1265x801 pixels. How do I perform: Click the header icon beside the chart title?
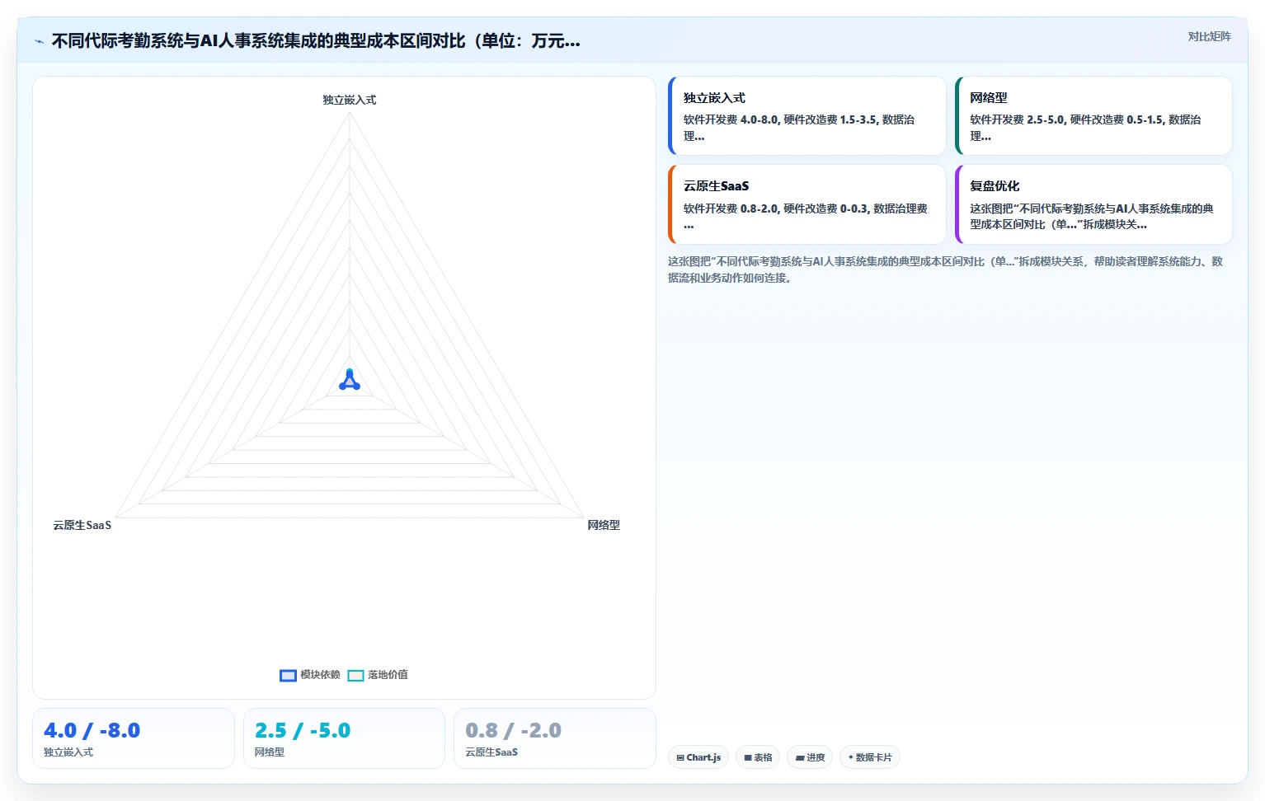[x=39, y=41]
